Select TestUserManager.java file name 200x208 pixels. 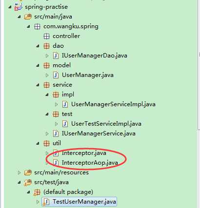pyautogui.click(x=84, y=202)
